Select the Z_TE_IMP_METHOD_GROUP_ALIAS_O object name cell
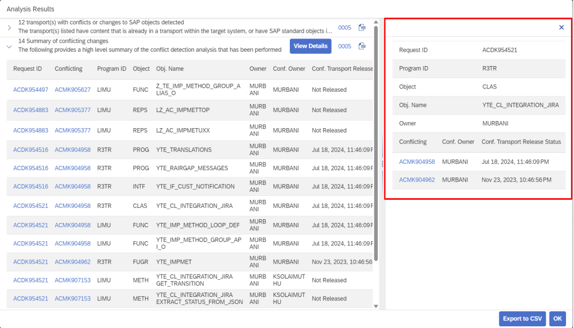 [199, 90]
